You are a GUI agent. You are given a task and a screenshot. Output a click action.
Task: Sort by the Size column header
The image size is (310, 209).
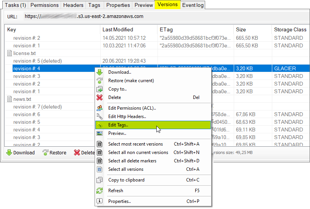point(252,29)
